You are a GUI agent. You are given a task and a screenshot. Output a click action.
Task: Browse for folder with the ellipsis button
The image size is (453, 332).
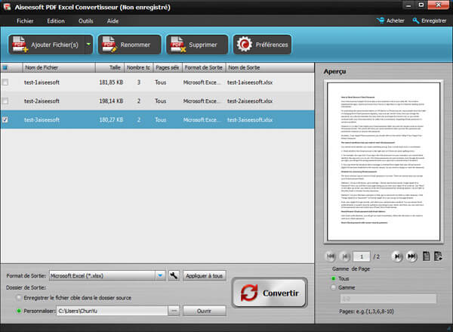click(174, 311)
